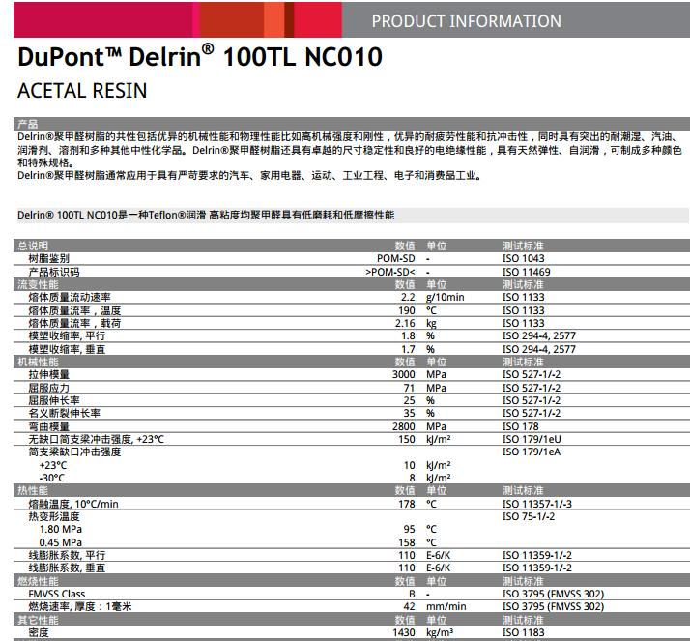Click the 产品标识码 row label
The image size is (690, 641).
pyautogui.click(x=54, y=272)
